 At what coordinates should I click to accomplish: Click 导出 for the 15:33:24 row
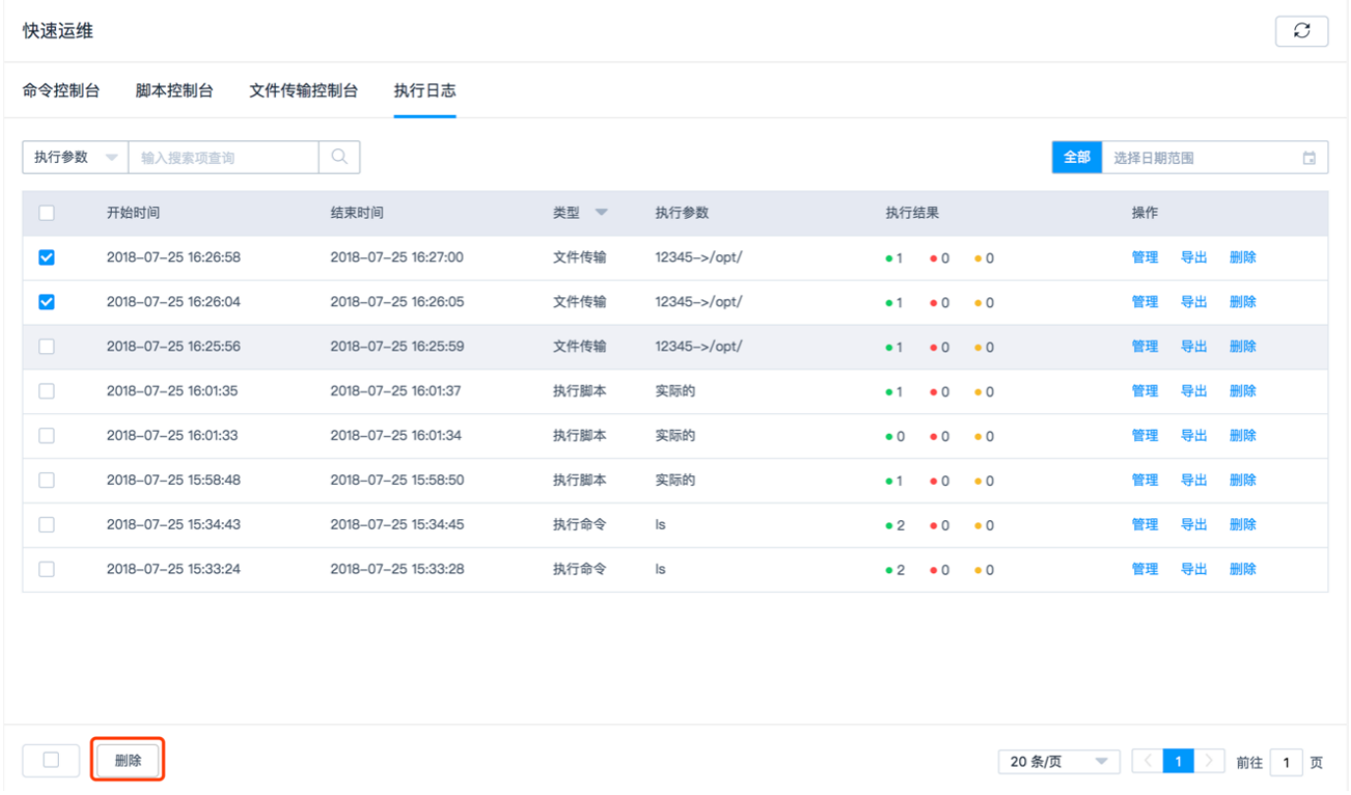click(x=1194, y=569)
